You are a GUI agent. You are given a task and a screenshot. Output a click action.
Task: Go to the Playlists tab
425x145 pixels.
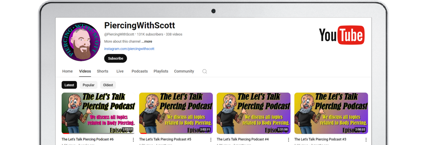(161, 71)
